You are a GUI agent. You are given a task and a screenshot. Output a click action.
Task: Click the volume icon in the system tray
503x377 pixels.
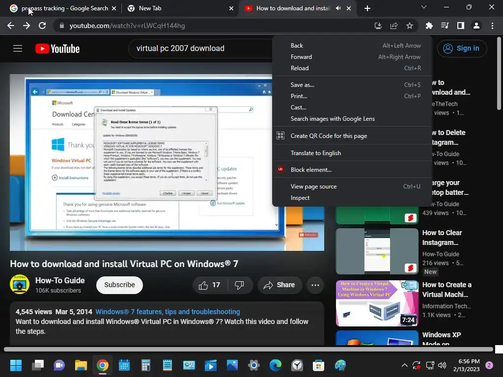coord(442,365)
